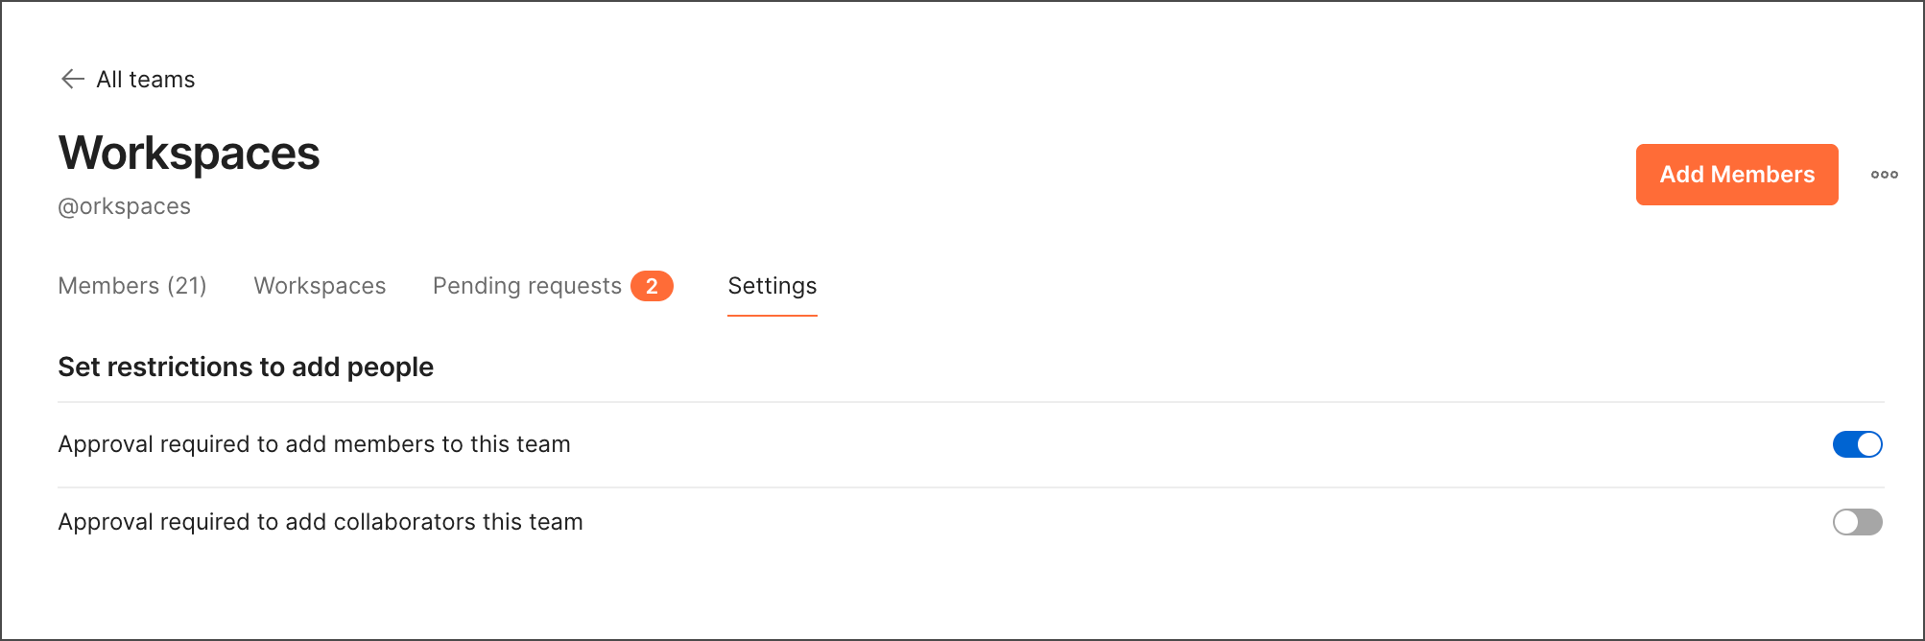The image size is (1925, 641).
Task: Click the Pending requests count badge
Action: click(654, 286)
